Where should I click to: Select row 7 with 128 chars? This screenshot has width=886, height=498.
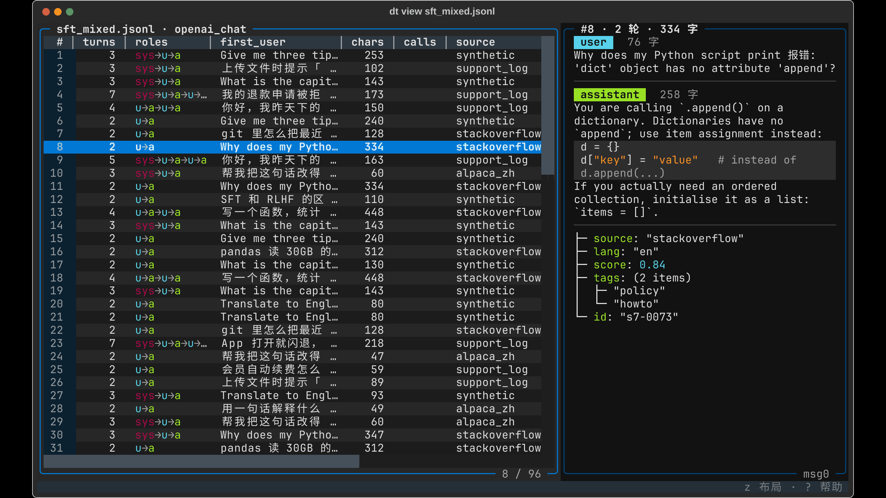pos(292,134)
